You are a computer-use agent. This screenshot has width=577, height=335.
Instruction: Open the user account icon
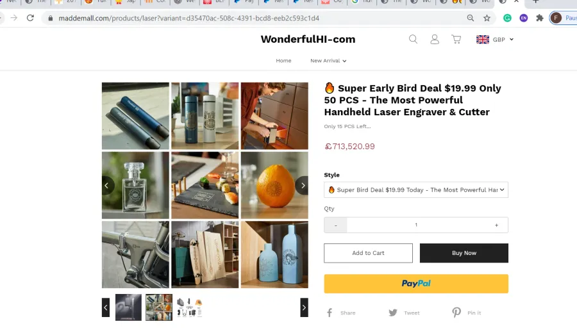point(435,39)
